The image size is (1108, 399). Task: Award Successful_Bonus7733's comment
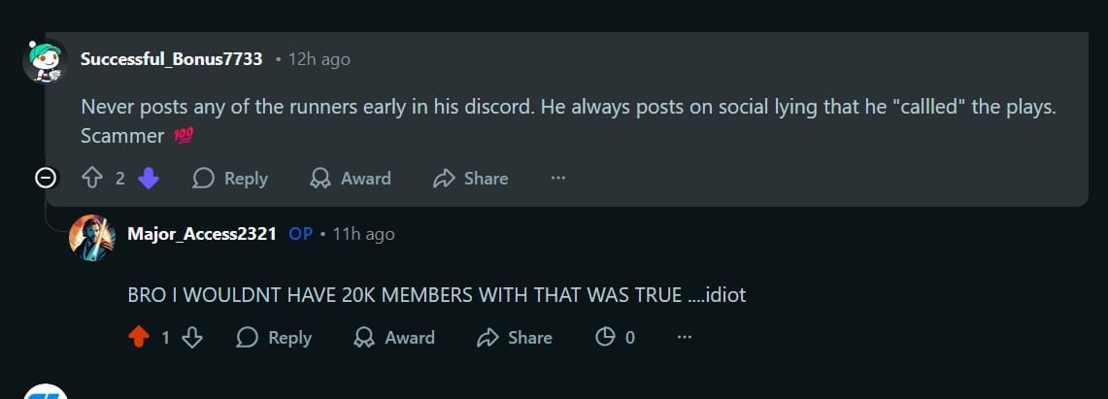pos(350,179)
